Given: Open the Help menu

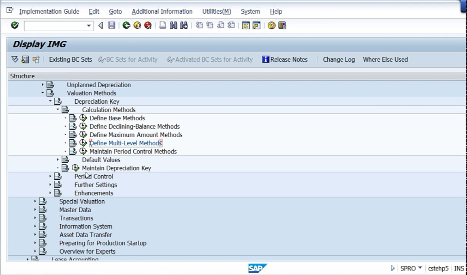Looking at the screenshot, I should (x=276, y=11).
